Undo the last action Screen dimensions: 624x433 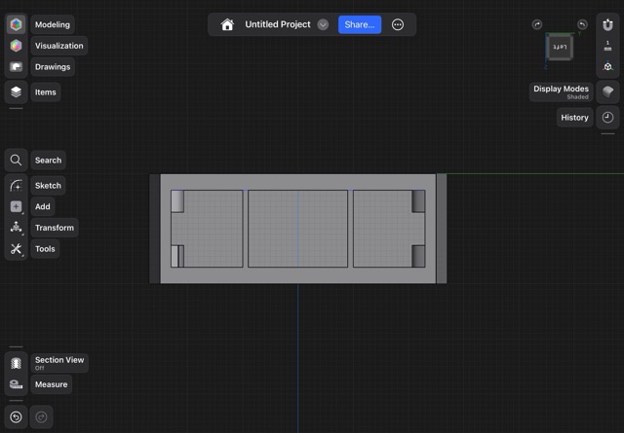tap(16, 417)
